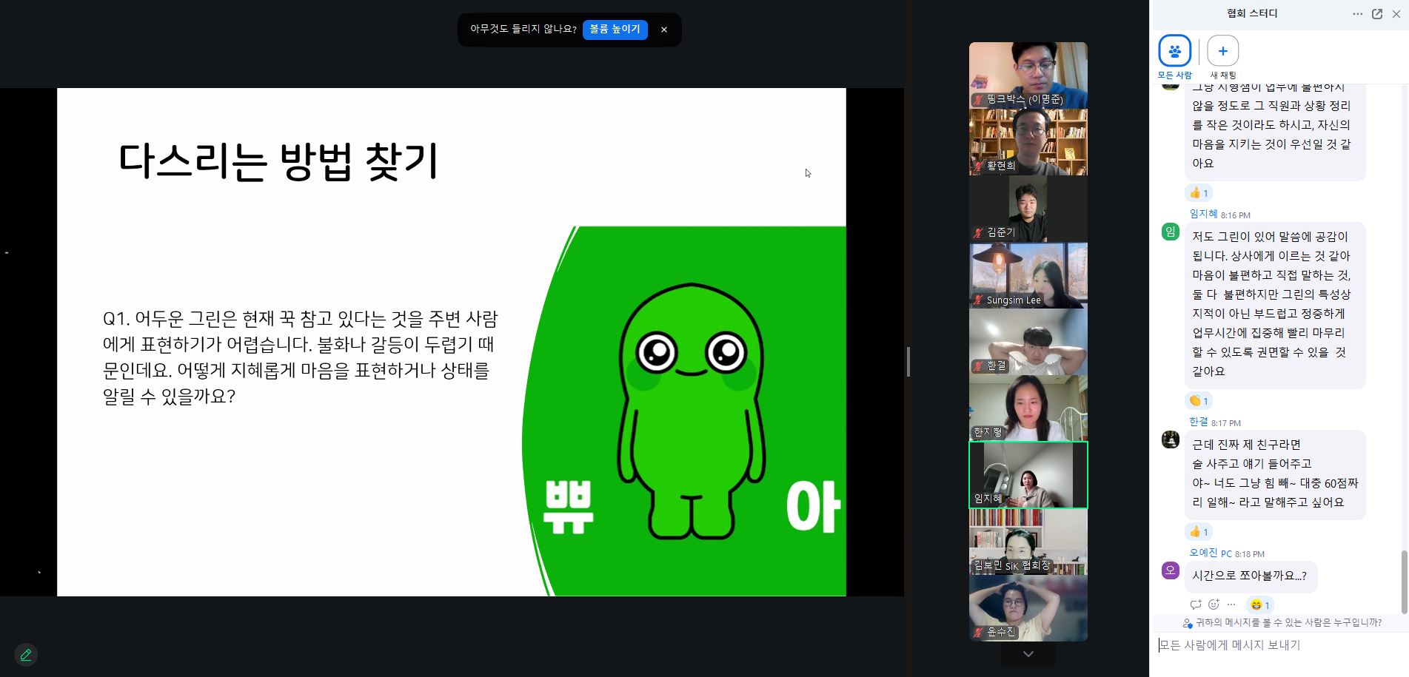Expand more participants with down chevron
1409x677 pixels.
tap(1028, 654)
